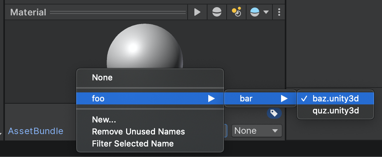Open the AssetBundle variant None dropdown

point(257,131)
